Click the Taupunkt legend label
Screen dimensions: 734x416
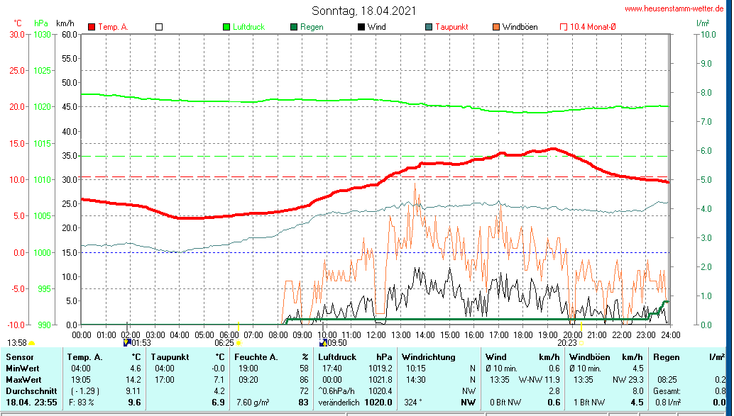pos(451,27)
